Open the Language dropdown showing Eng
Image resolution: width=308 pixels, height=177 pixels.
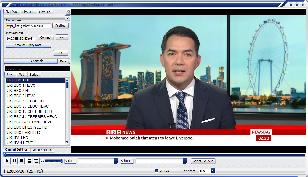click(x=213, y=171)
